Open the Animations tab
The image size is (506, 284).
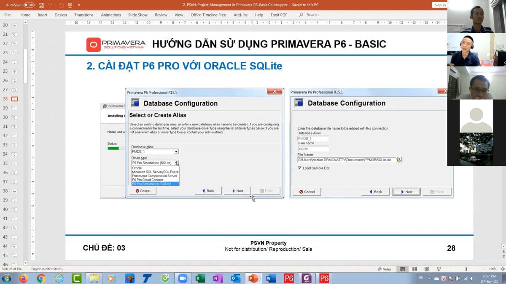[x=111, y=15]
